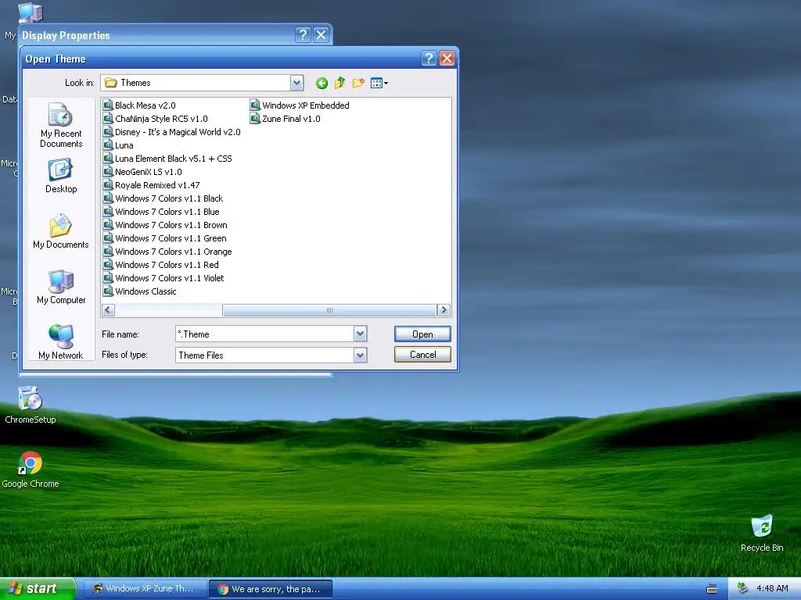Select Windows 7 Colors v1.1 Violet
The height and width of the screenshot is (600, 801).
click(163, 278)
